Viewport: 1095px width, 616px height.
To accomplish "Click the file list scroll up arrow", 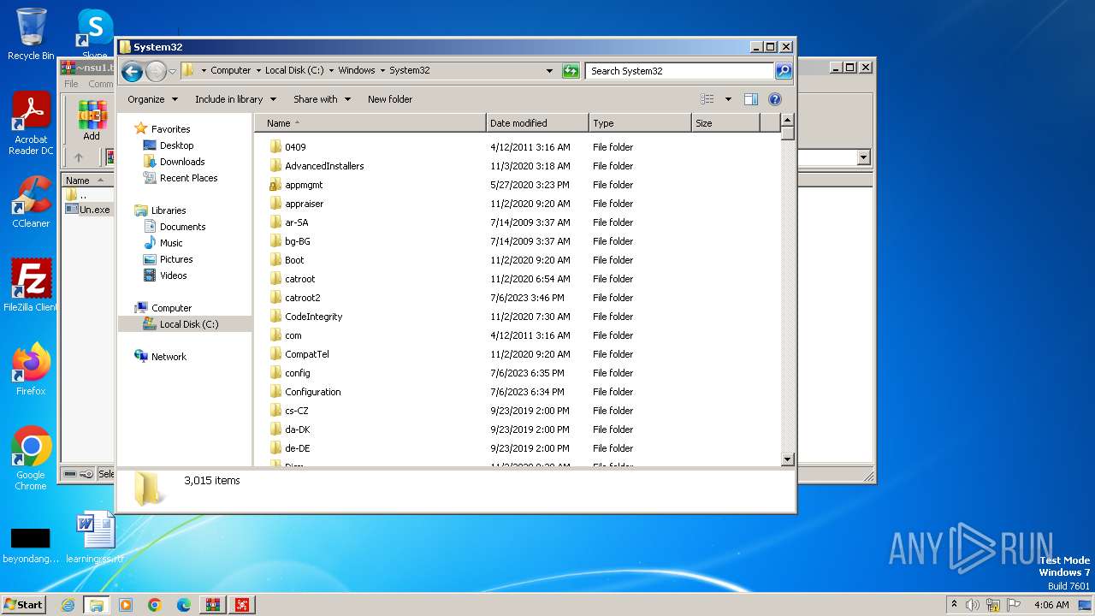I will click(x=788, y=121).
